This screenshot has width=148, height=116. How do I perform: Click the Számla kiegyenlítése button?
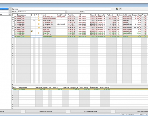[x=90, y=111]
